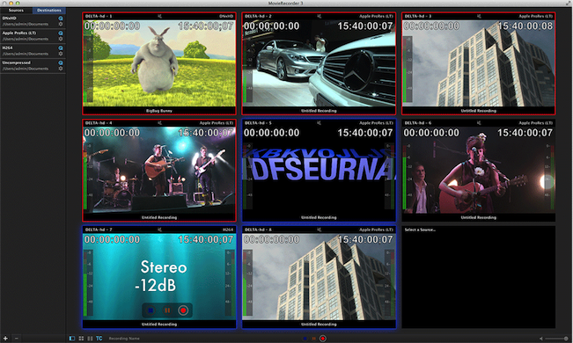This screenshot has height=343, width=573.
Task: Switch to the Destinations tab
Action: coord(49,11)
